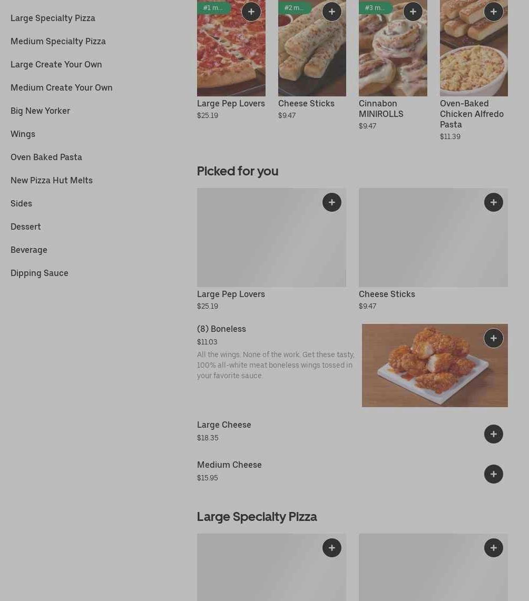Add Large Pep Lovers in Picked for you
The image size is (529, 601).
click(x=331, y=202)
